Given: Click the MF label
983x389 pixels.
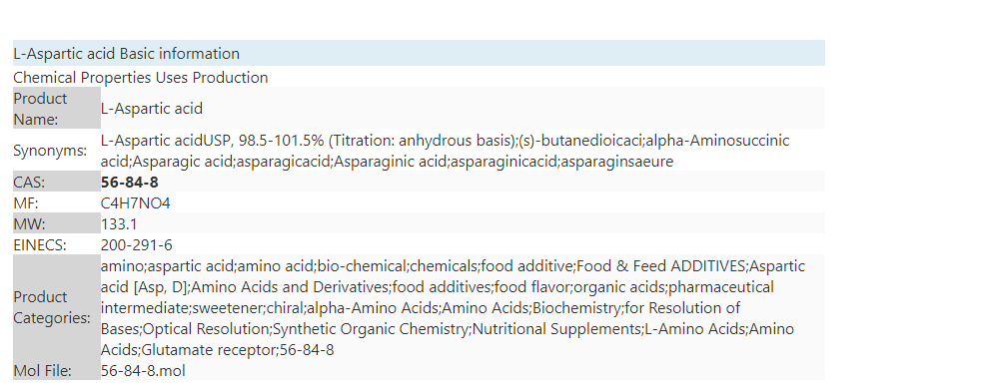Looking at the screenshot, I should pyautogui.click(x=26, y=202).
